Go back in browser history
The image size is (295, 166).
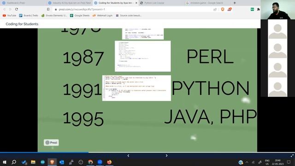(x=4, y=9)
